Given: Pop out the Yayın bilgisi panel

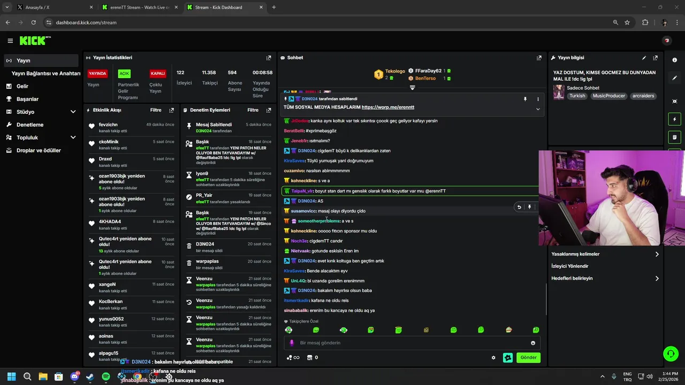Looking at the screenshot, I should (x=655, y=58).
